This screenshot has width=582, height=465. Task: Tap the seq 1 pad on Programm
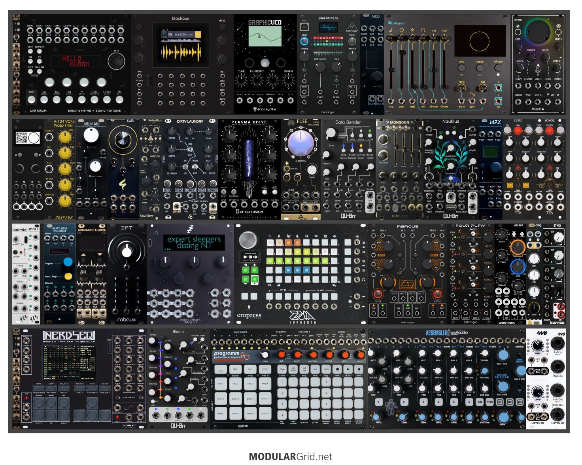click(x=220, y=384)
